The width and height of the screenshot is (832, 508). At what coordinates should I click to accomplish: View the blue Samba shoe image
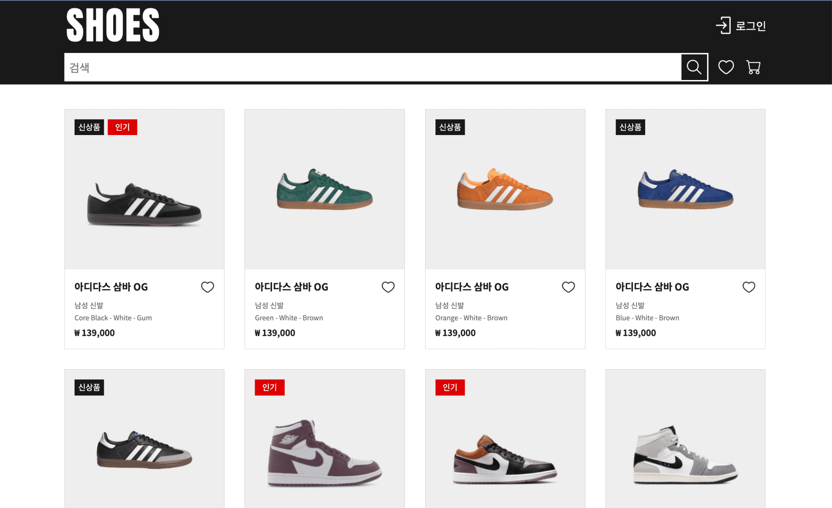[x=685, y=189]
